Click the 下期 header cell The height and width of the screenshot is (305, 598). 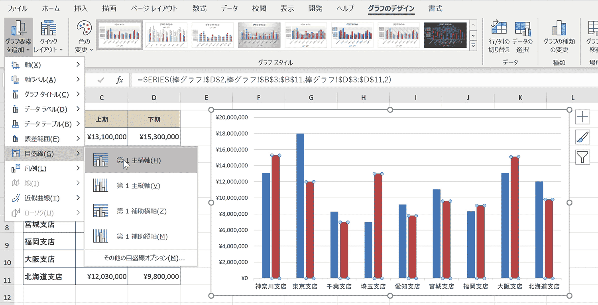tap(154, 119)
